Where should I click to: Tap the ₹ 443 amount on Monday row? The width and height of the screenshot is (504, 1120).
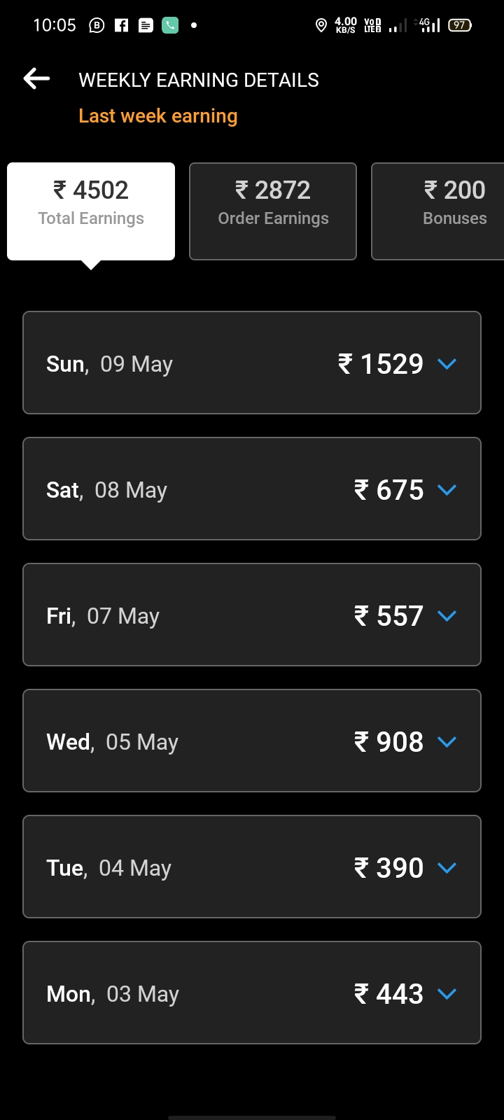point(389,994)
